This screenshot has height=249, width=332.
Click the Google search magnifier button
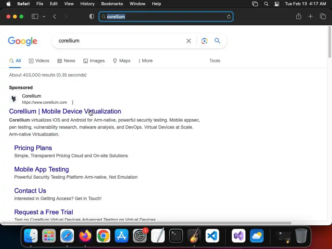[x=217, y=41]
